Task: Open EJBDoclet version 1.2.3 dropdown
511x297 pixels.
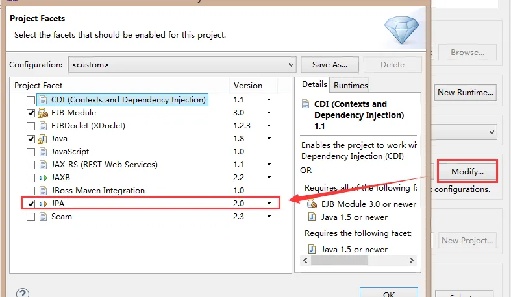Action: 269,126
